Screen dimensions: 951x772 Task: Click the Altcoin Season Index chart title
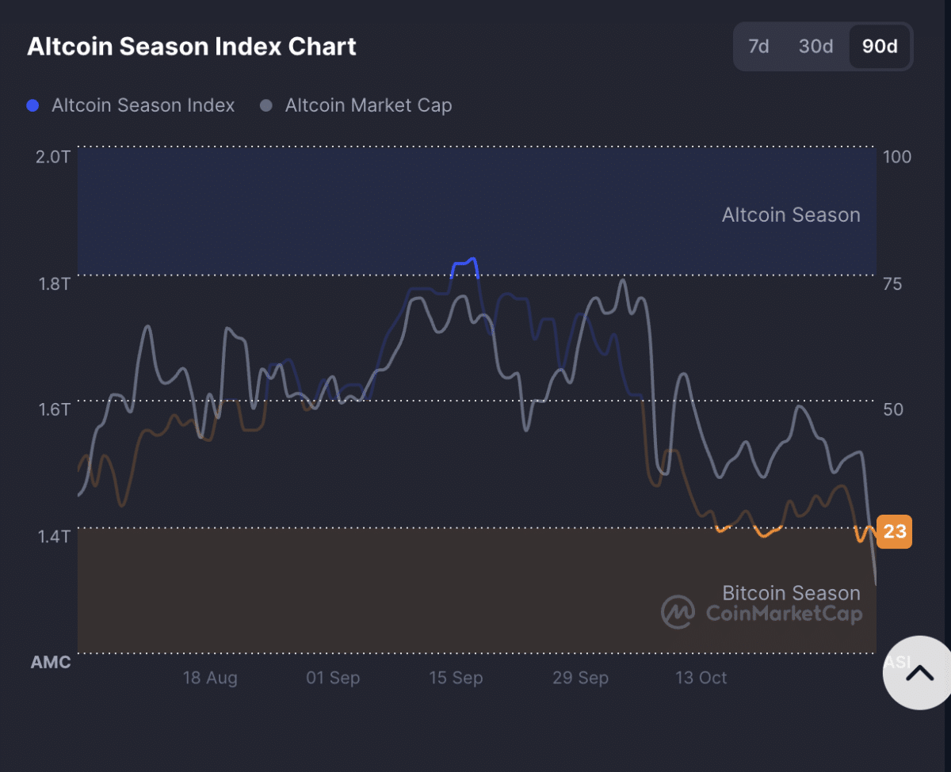tap(192, 46)
